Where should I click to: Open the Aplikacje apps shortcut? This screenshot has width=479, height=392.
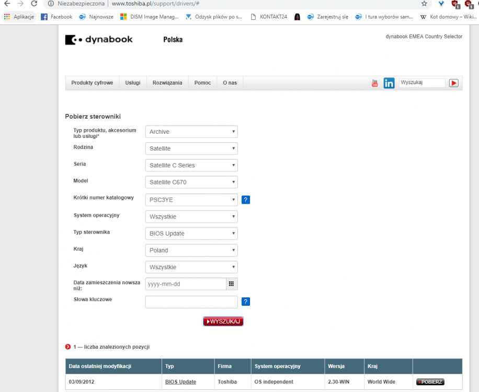19,17
